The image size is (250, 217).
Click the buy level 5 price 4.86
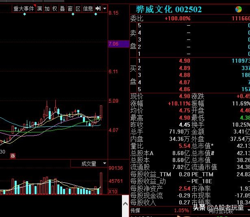(185, 89)
